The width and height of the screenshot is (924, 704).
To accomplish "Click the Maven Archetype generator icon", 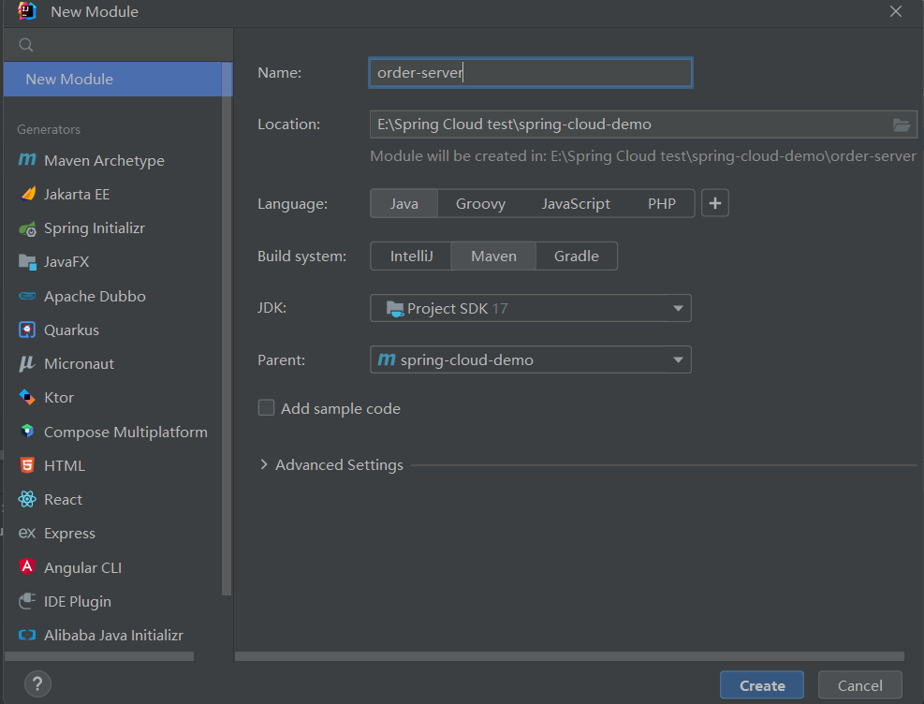I will click(x=27, y=160).
